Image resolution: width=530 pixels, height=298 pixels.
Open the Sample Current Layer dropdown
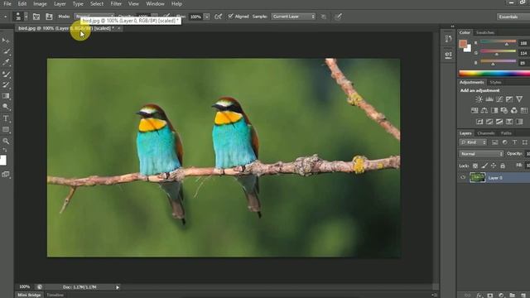click(293, 17)
